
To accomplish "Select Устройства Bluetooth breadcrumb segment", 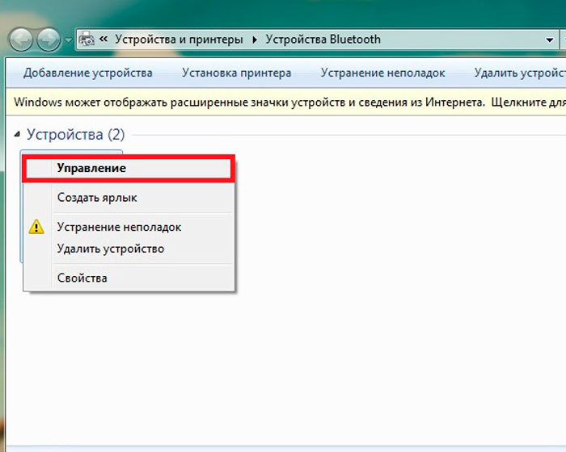I will coord(323,39).
